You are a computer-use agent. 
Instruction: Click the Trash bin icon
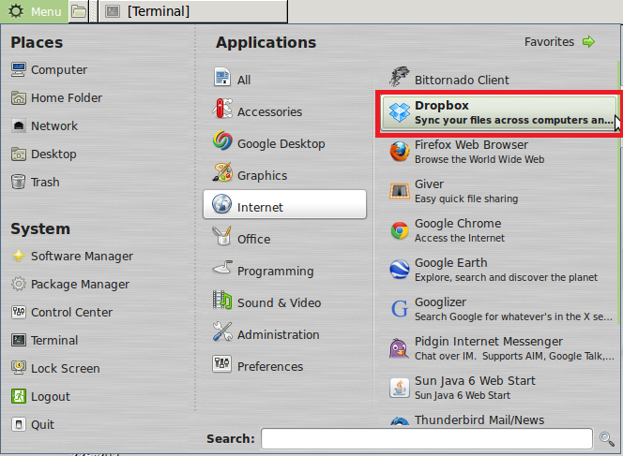18,182
